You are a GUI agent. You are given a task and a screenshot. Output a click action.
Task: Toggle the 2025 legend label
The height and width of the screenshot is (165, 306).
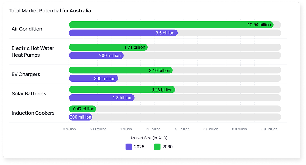point(139,147)
